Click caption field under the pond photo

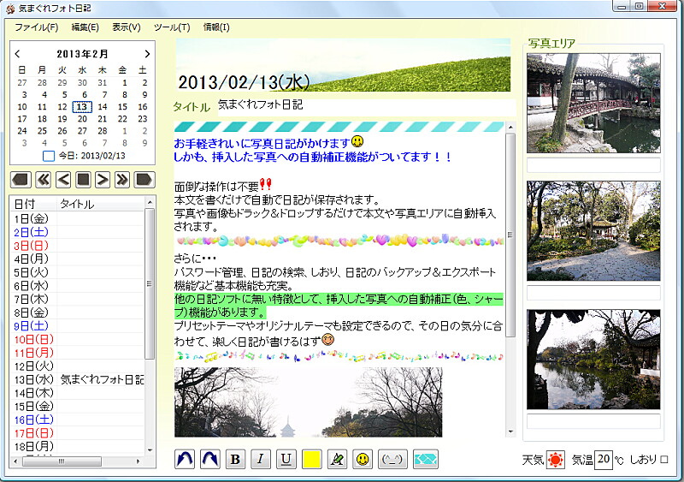pyautogui.click(x=593, y=421)
